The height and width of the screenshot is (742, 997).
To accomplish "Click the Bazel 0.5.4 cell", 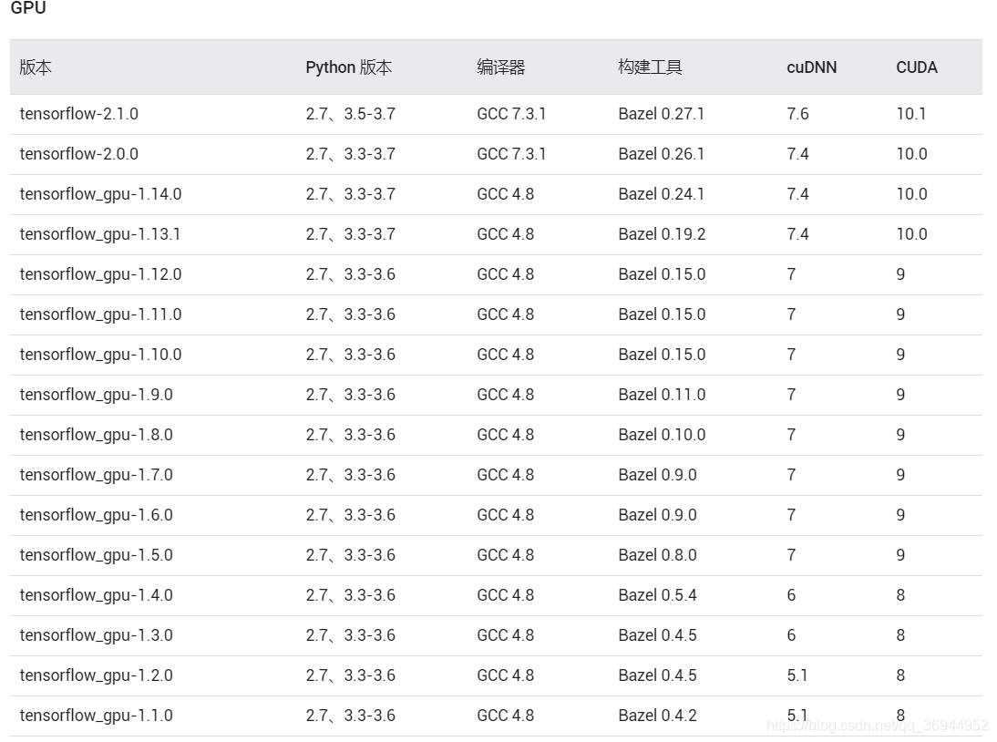I will (x=657, y=594).
